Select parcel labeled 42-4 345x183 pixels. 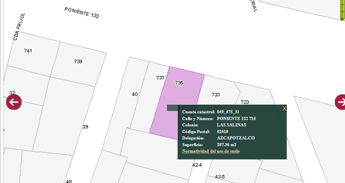[197, 165]
